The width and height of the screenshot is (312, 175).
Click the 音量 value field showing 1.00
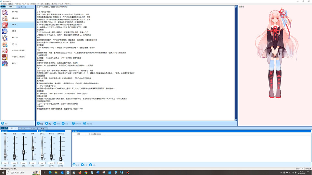coord(5,163)
